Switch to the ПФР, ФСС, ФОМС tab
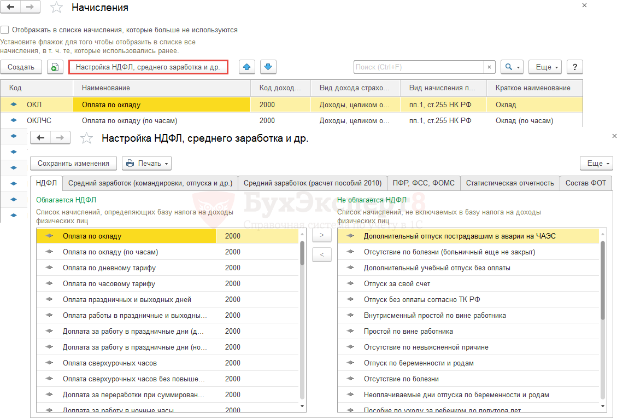The height and width of the screenshot is (418, 617). (424, 183)
